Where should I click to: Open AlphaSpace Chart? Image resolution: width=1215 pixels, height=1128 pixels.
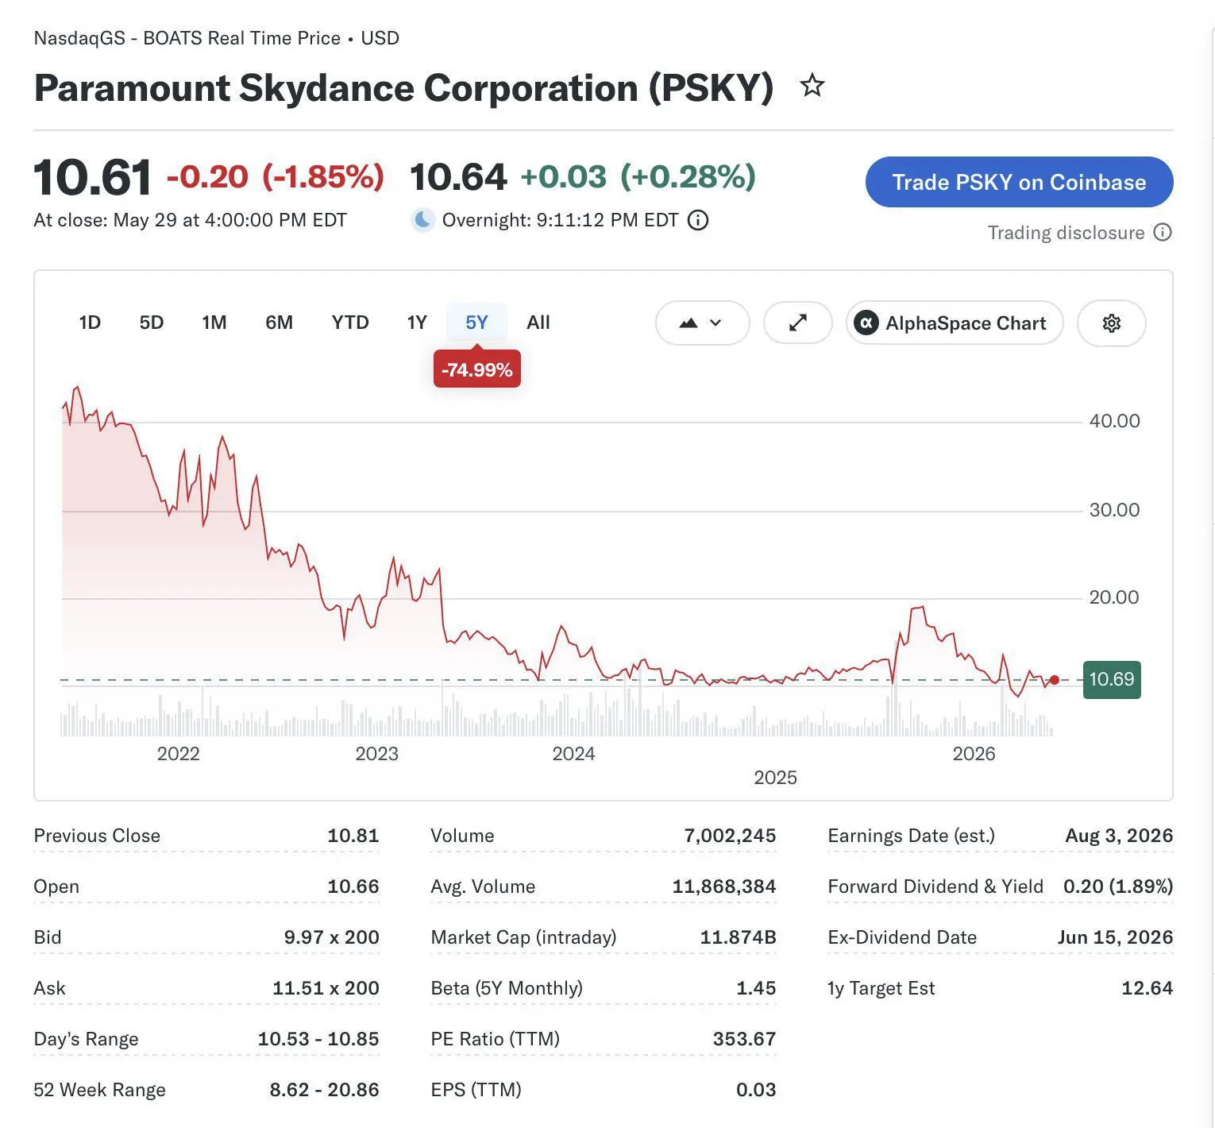coord(955,323)
